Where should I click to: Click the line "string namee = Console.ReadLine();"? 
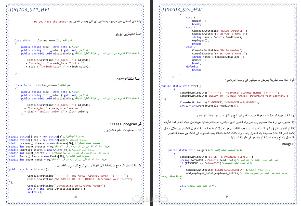218,57
